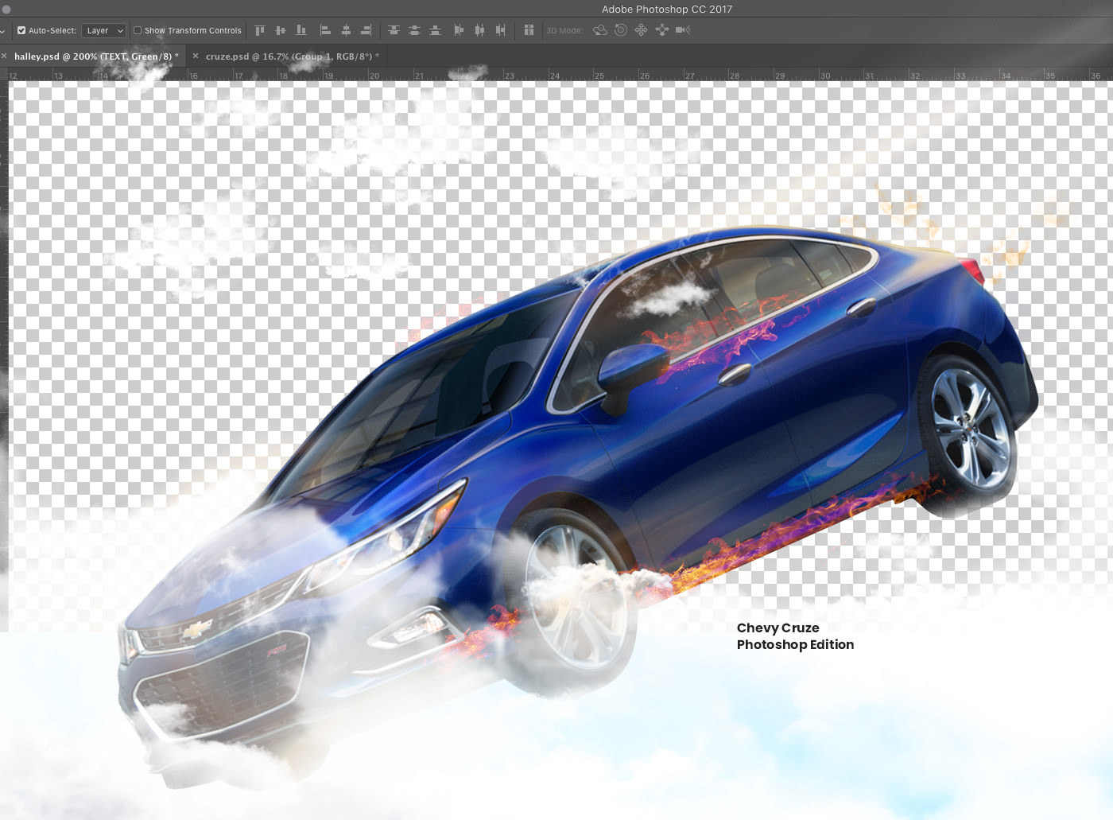Switch to the cruze.psd document tab
Screen dimensions: 1113x820
(x=291, y=56)
